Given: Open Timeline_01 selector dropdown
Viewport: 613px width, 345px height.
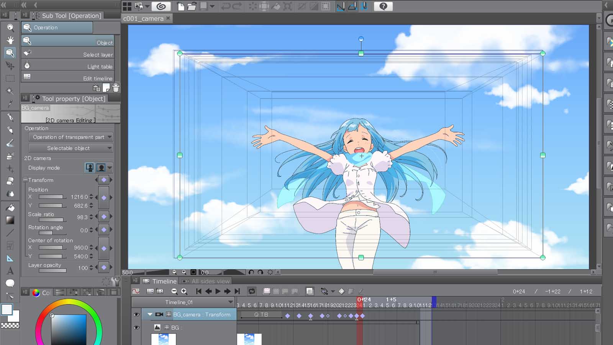Looking at the screenshot, I should (x=183, y=302).
